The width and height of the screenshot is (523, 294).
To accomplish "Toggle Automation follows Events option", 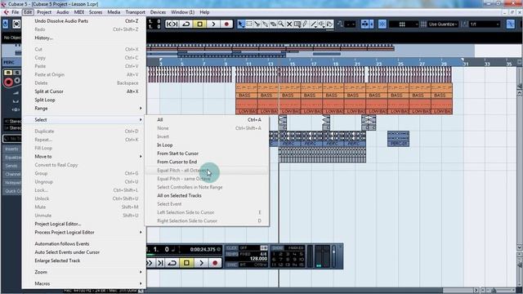I will [x=83, y=243].
